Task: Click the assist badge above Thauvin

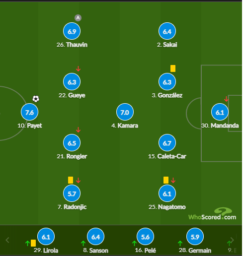Action: pyautogui.click(x=78, y=18)
